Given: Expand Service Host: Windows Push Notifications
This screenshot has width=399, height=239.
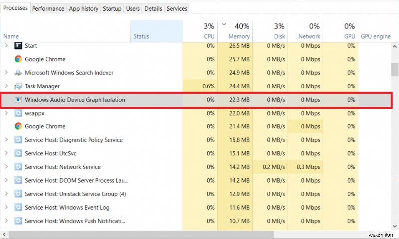Looking at the screenshot, I should tap(6, 221).
